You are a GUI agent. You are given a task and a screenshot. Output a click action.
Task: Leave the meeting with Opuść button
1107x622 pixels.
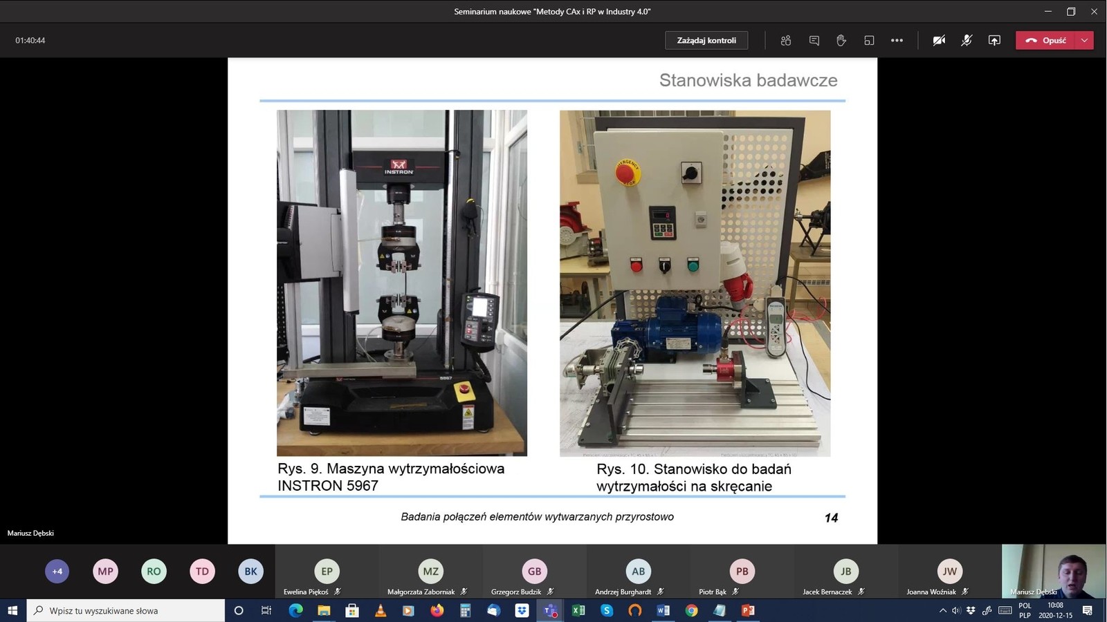pos(1046,41)
